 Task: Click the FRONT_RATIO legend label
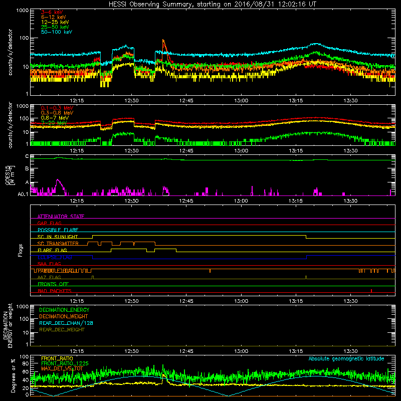57,359
